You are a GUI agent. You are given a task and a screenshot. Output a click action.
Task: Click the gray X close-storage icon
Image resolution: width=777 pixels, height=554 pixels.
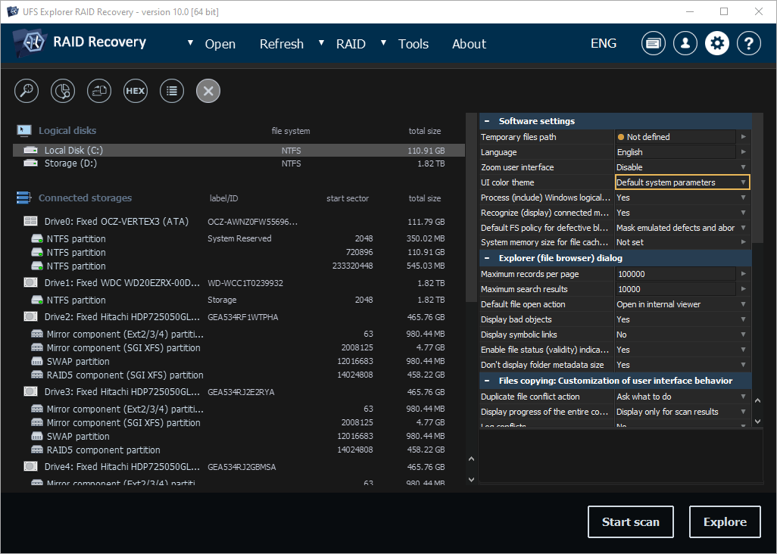click(208, 91)
